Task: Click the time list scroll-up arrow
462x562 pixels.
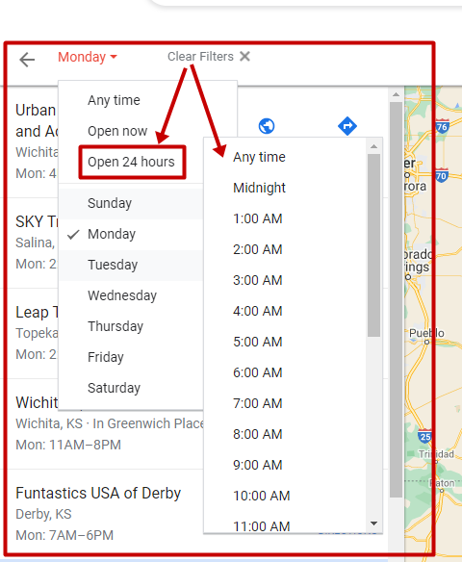Action: point(373,146)
